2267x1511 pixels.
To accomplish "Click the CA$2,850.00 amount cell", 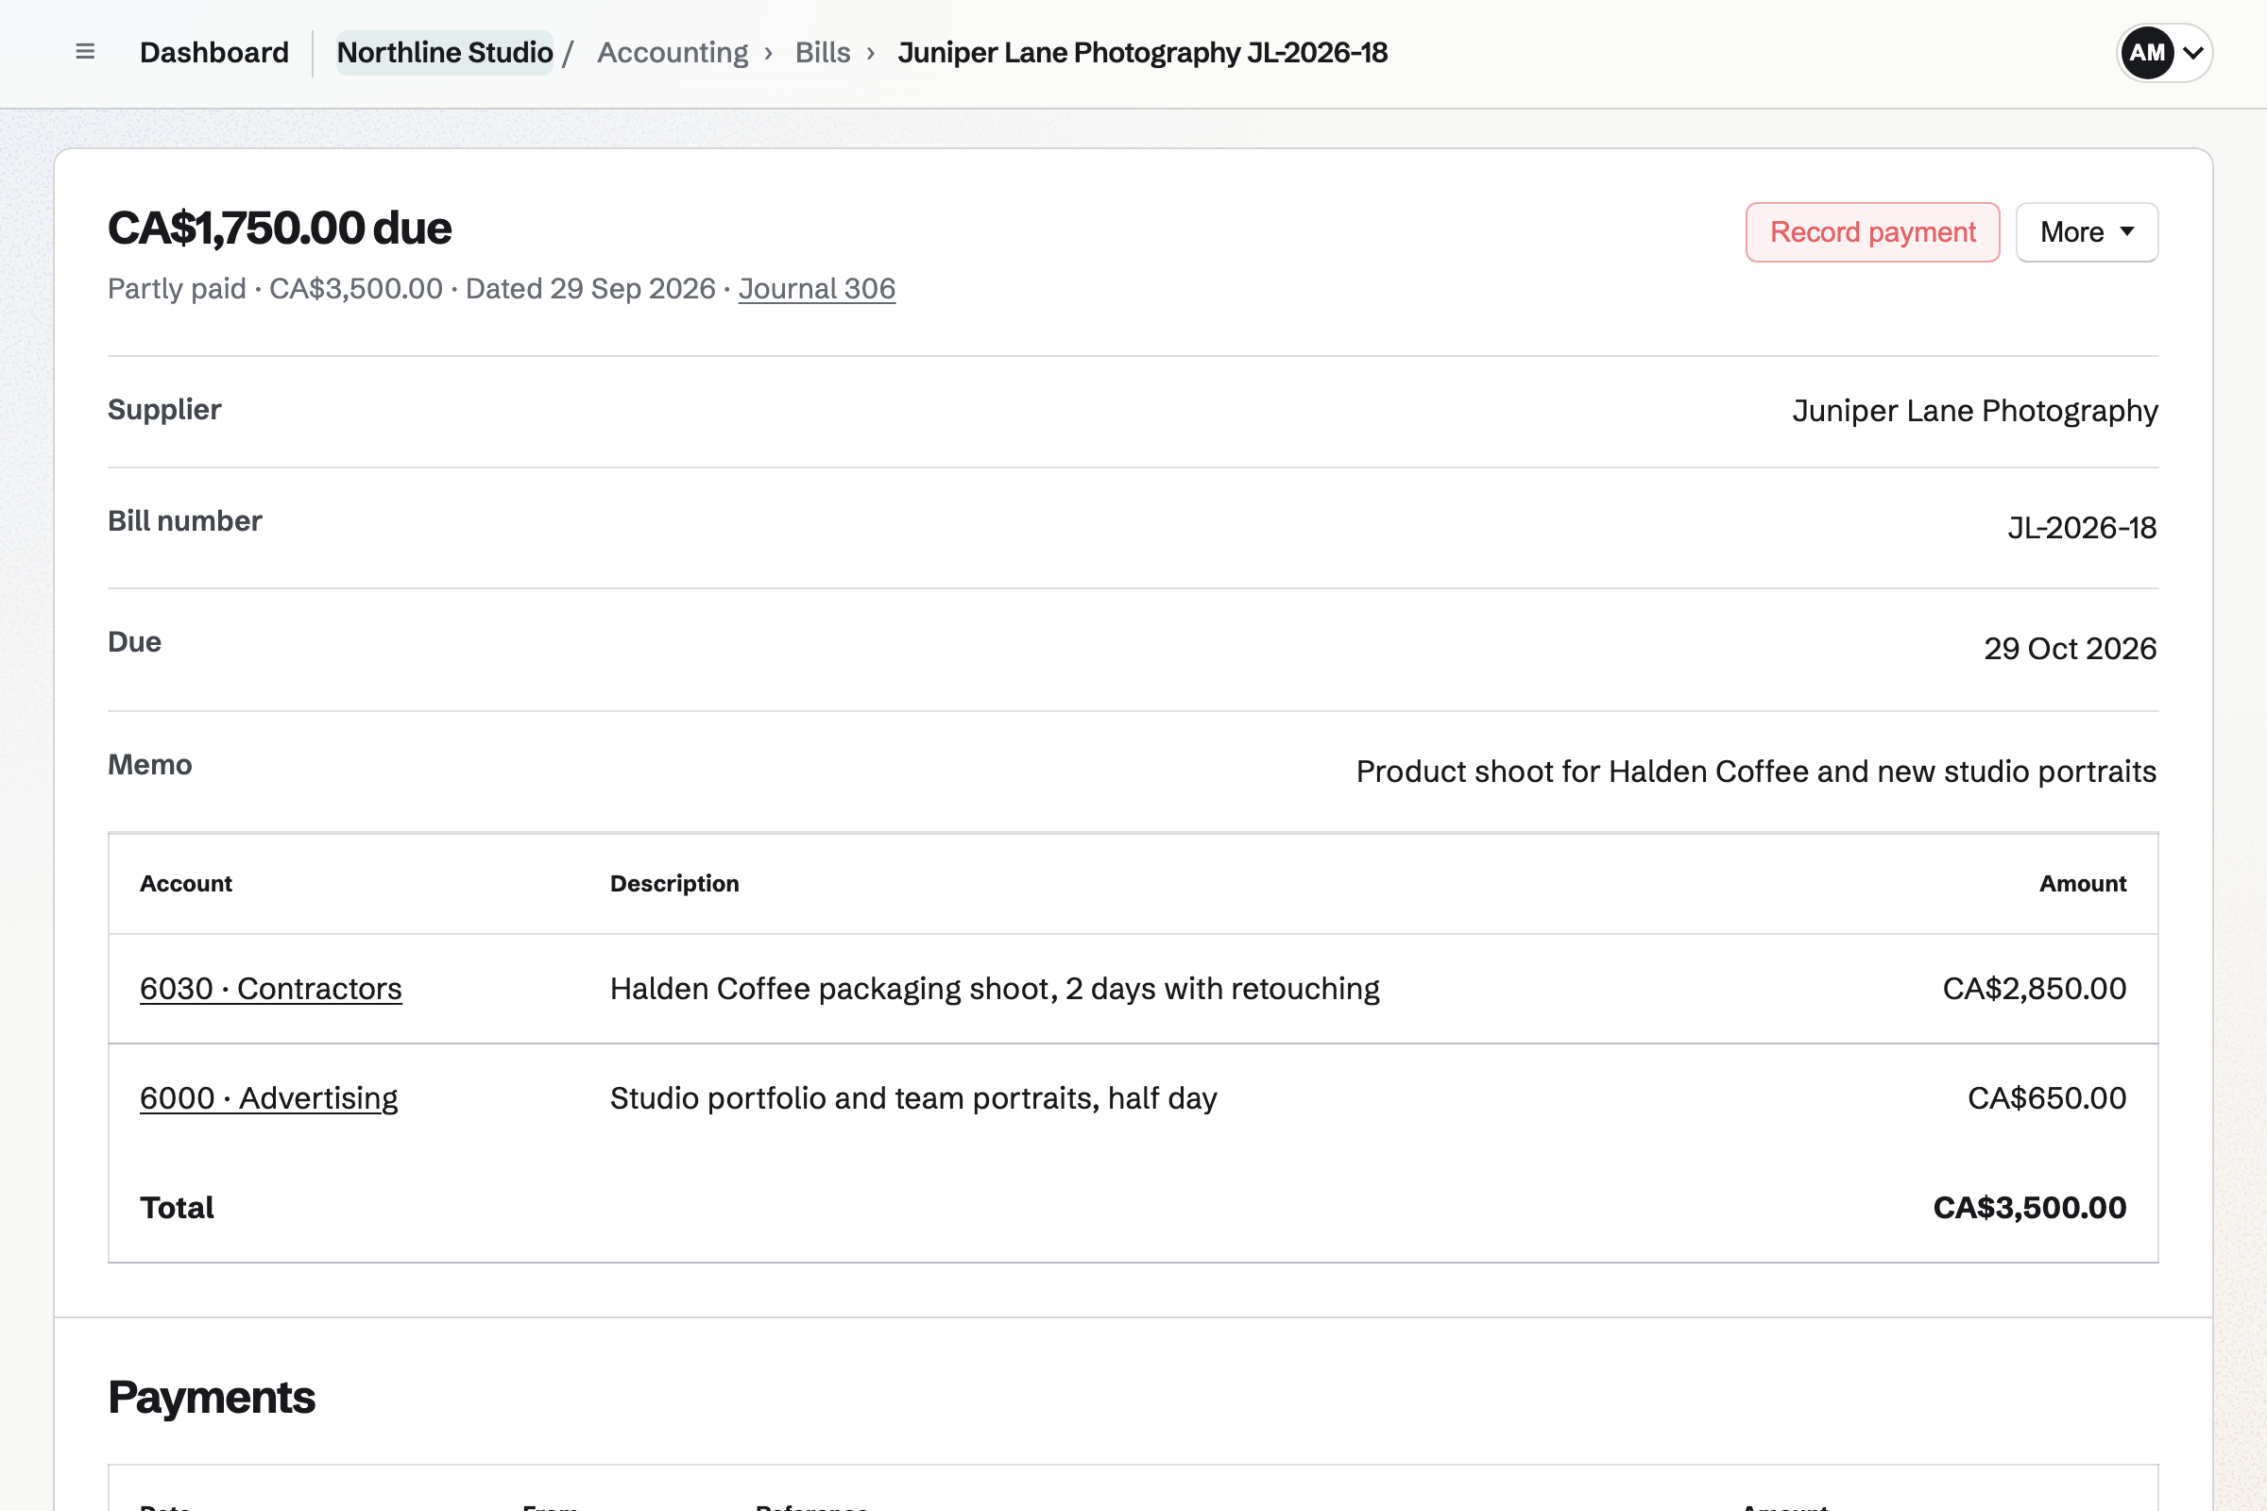I will 2034,989.
